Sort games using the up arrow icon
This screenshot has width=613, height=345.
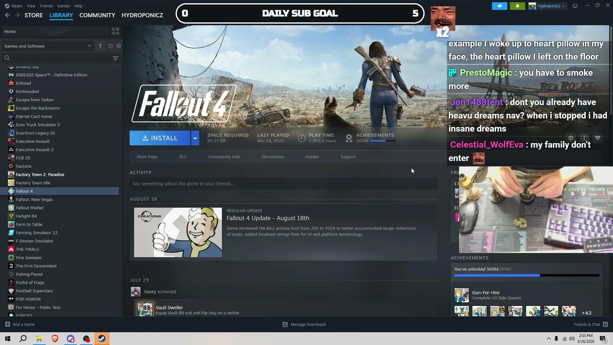(x=100, y=46)
